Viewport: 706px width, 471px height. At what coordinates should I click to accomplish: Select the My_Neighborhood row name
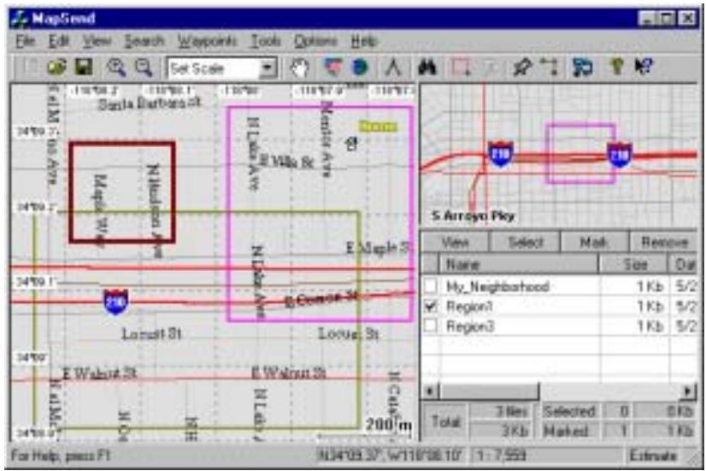[497, 286]
